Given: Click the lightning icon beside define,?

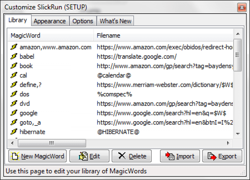Looking at the screenshot, I should tap(14, 85).
